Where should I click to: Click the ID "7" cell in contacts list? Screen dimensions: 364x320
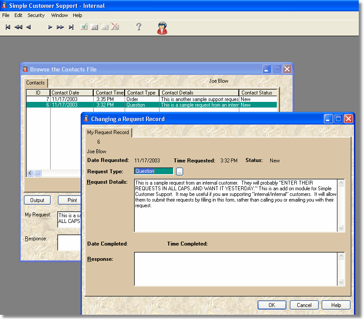coord(38,99)
